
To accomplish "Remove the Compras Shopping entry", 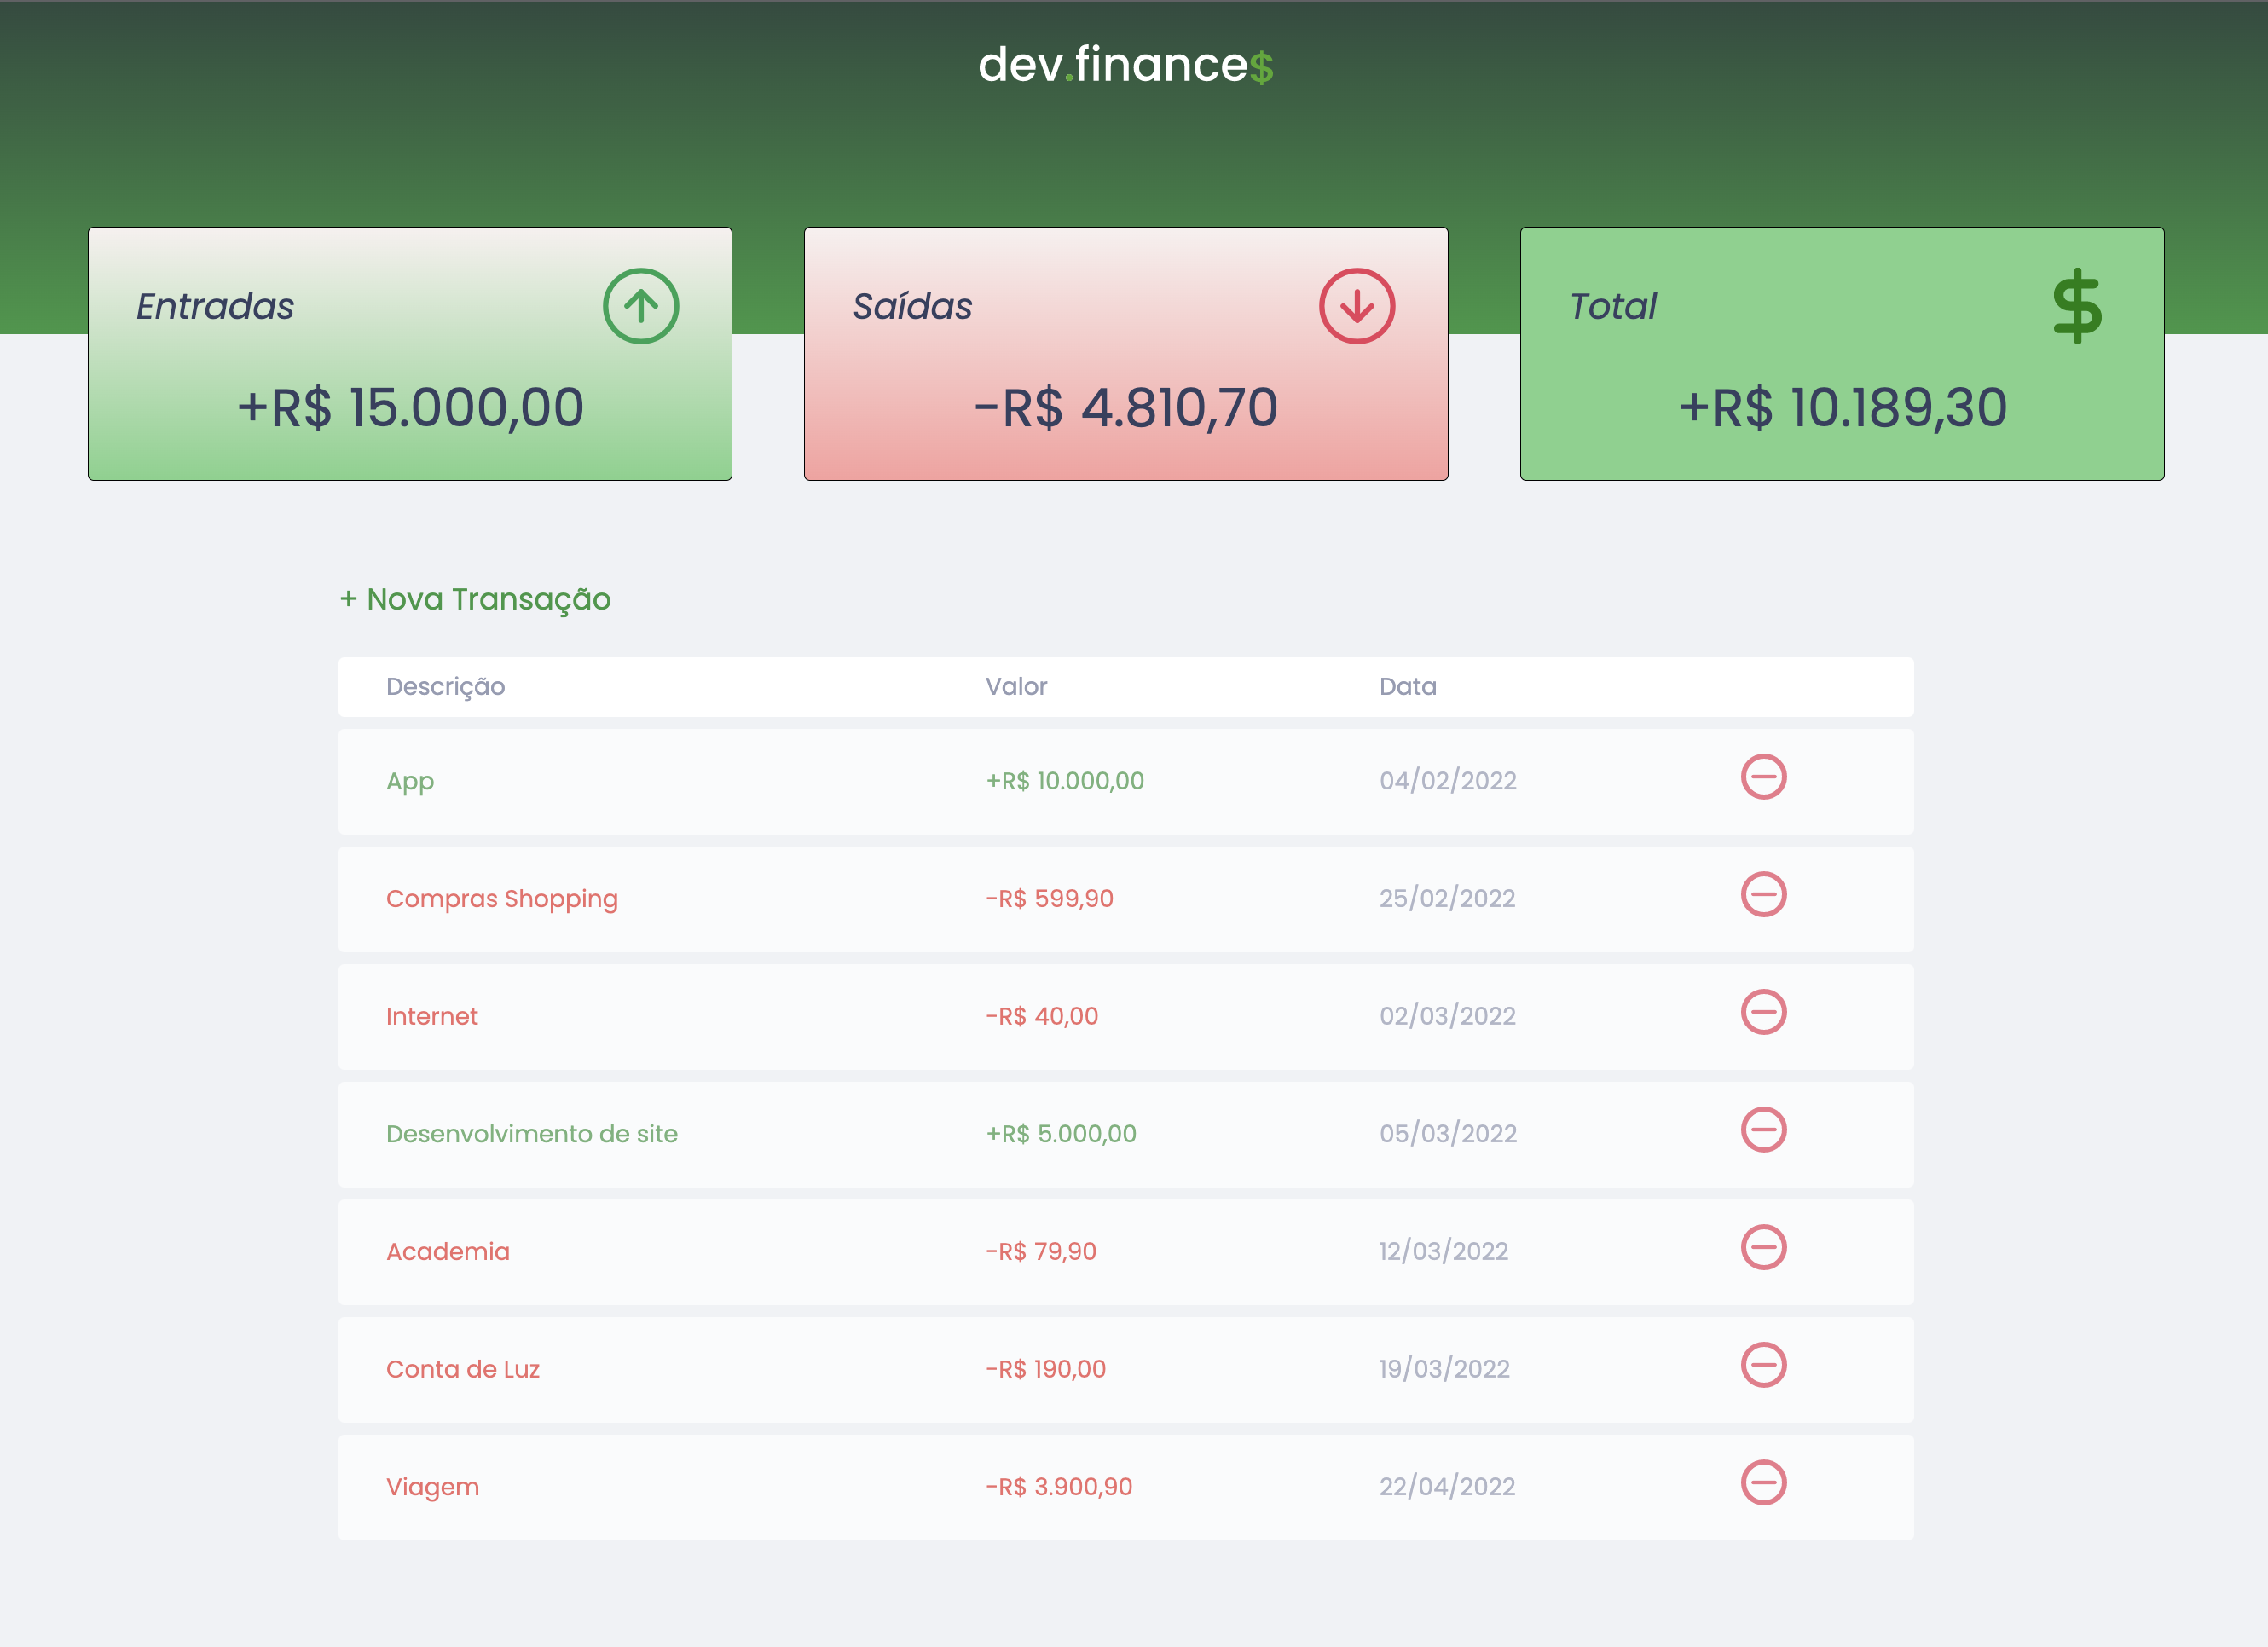I will pyautogui.click(x=1765, y=895).
